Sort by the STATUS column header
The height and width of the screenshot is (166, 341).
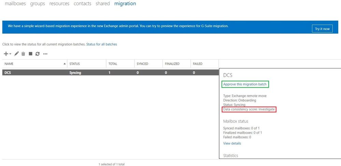coord(87,64)
